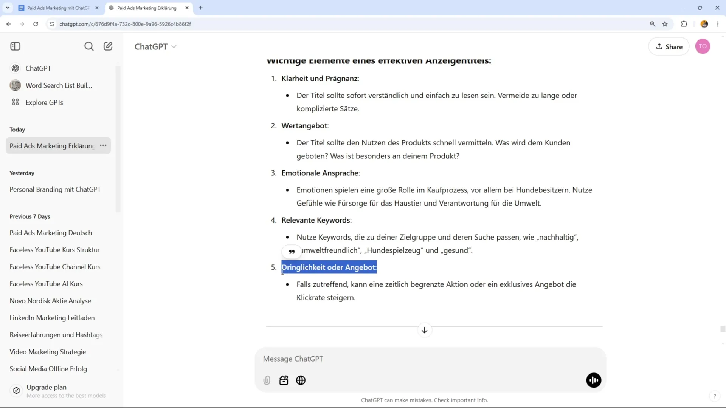Open LinkedIn Marketing Leitfaden chat
Image resolution: width=726 pixels, height=408 pixels.
(59, 318)
